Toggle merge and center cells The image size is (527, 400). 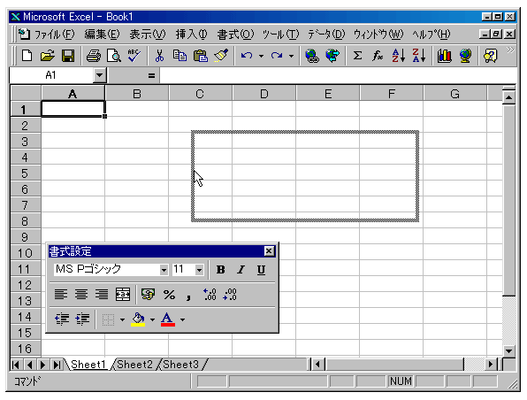point(123,295)
